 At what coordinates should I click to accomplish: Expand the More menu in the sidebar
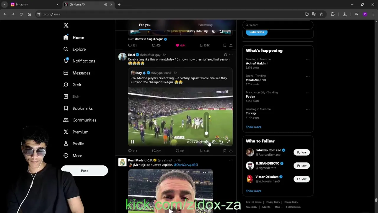click(x=73, y=156)
